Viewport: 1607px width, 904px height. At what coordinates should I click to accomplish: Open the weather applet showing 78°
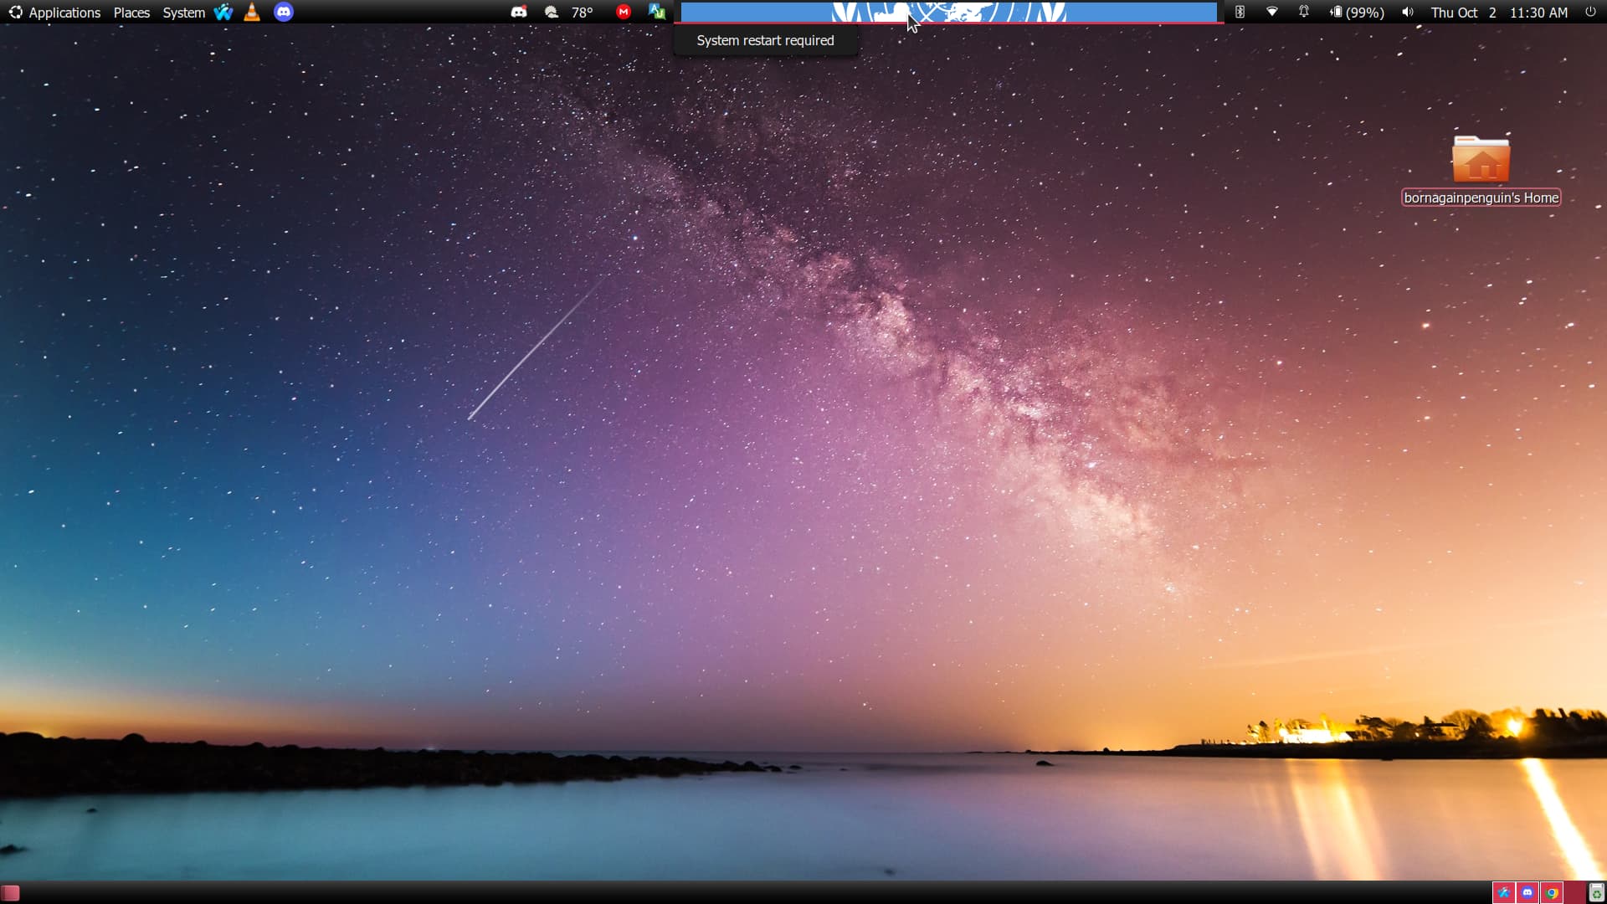pyautogui.click(x=569, y=13)
